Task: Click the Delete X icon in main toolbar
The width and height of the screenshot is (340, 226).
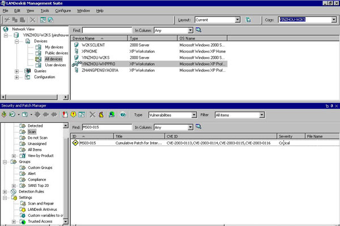Action: (32, 20)
